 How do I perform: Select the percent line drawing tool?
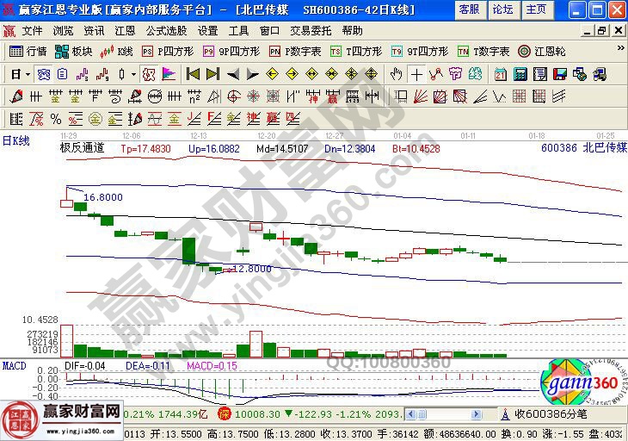tap(55, 118)
